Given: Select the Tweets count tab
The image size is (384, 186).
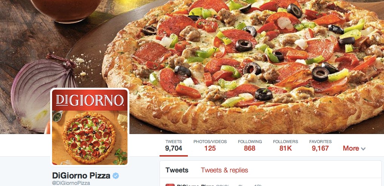Looking at the screenshot, I should [x=174, y=145].
